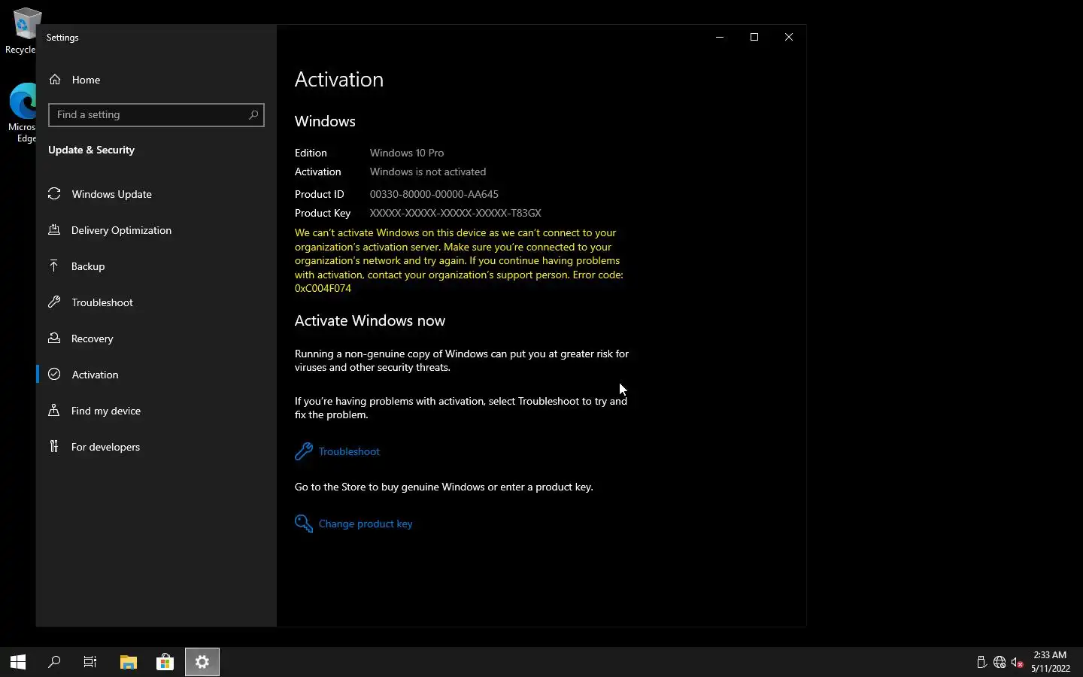The image size is (1083, 677).
Task: Click the Activation checkmark circle icon
Action: [x=54, y=374]
